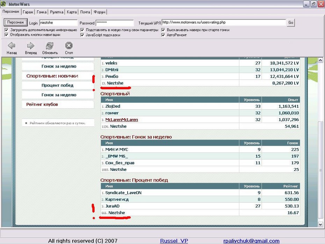Switch to the Гонка tab
Image resolution: width=325 pixels, height=244 pixels.
[x=42, y=12]
